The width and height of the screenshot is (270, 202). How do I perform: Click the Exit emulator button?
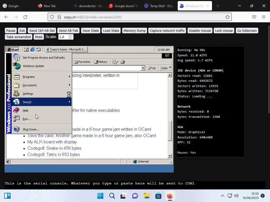22,31
